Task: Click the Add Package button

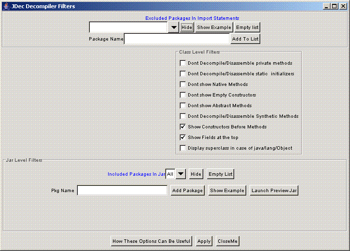Action: (187, 191)
